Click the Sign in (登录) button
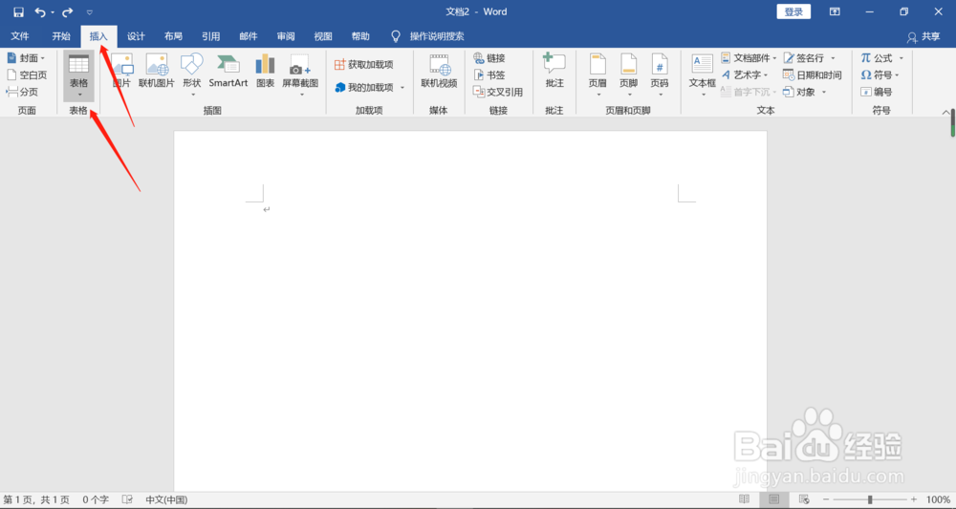 pos(793,11)
